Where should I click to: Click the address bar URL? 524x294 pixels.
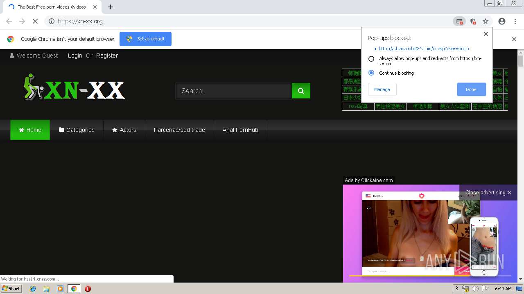[x=80, y=21]
